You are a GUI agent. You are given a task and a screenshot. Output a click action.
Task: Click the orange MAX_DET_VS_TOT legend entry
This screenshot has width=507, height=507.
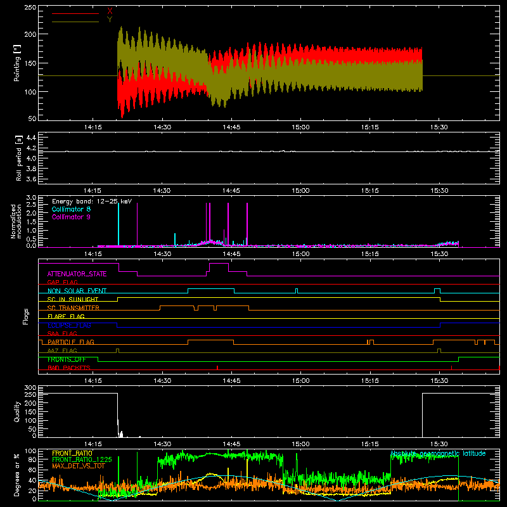(78, 466)
